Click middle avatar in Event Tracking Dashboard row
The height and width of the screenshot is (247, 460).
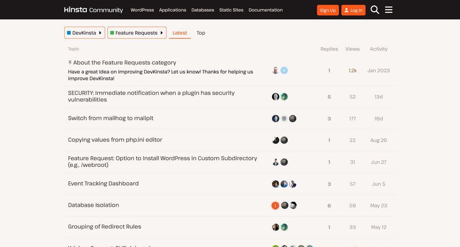(x=284, y=184)
